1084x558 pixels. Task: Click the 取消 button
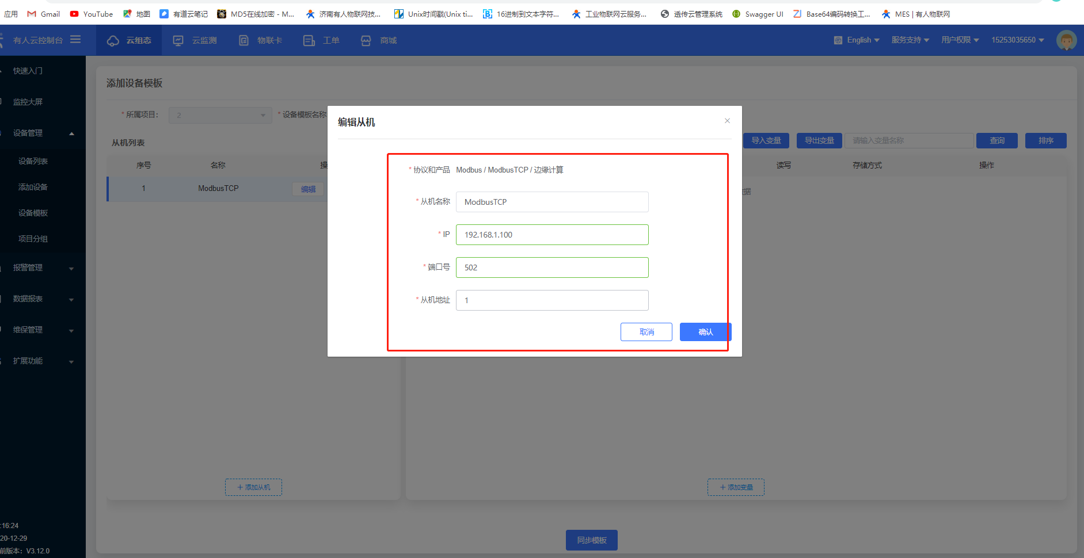646,332
